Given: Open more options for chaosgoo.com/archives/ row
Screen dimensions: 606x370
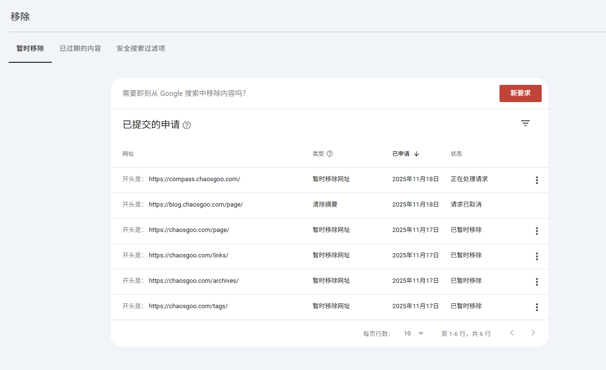Looking at the screenshot, I should coord(536,282).
